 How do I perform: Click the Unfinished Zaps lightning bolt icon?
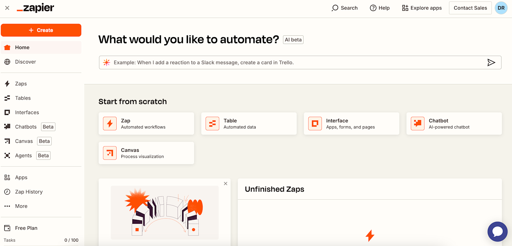[370, 236]
